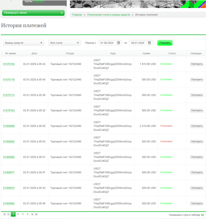Viewport: 206px width, 219px height.
Task: Select page 1 in pagination
Action: [x=13, y=214]
